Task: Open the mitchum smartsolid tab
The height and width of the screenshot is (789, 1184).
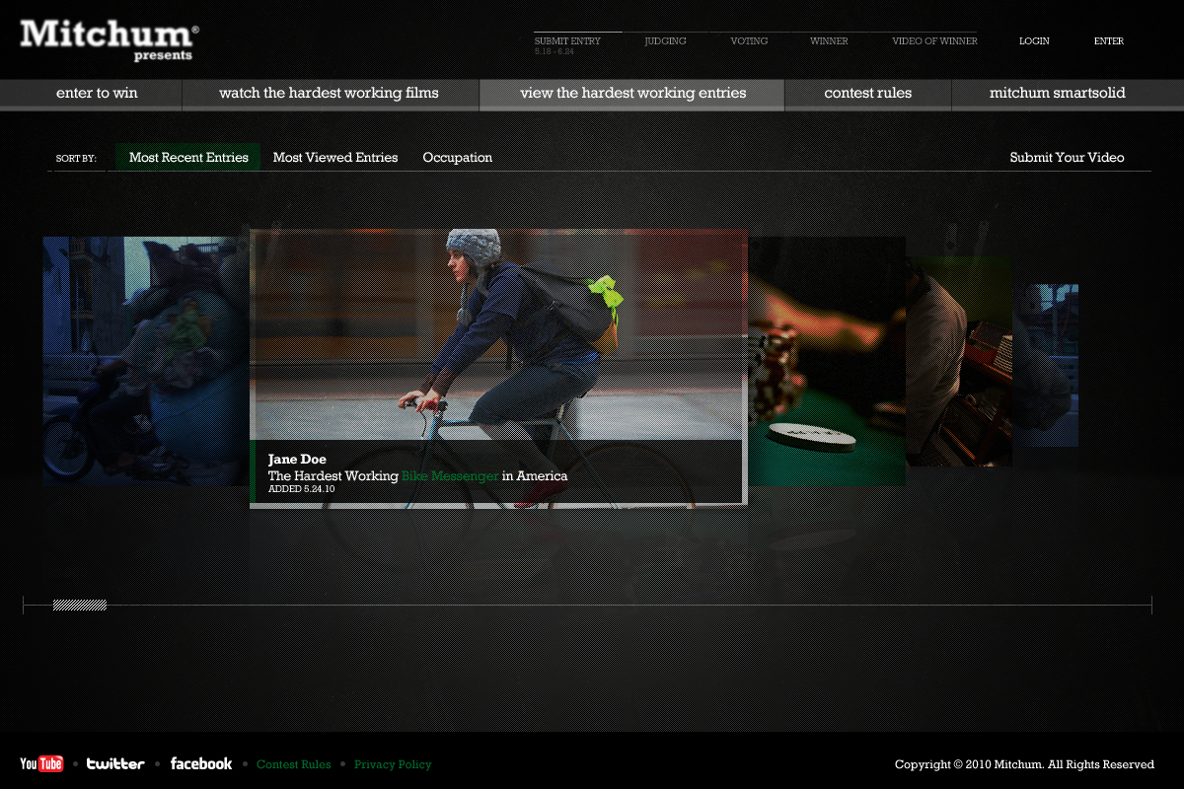Action: coord(1069,94)
